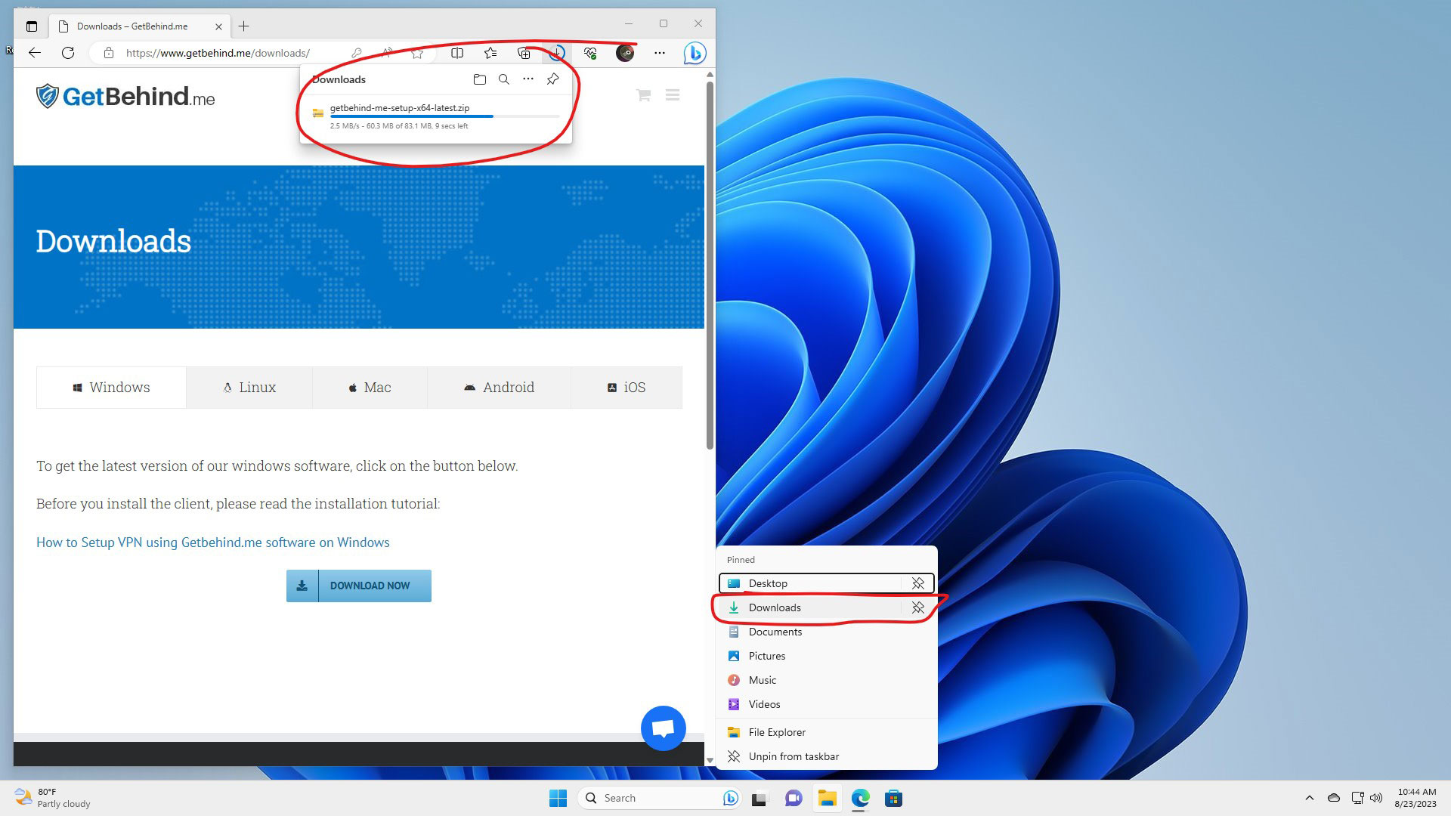
Task: Open the getbehind-me-setup-x64-latest.zip download item
Action: pyautogui.click(x=435, y=117)
